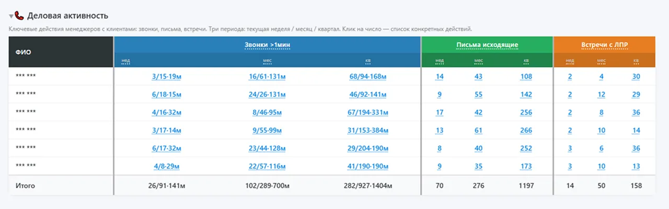Click quarterly letters value 108
Image resolution: width=669 pixels, height=209 pixels.
click(526, 77)
